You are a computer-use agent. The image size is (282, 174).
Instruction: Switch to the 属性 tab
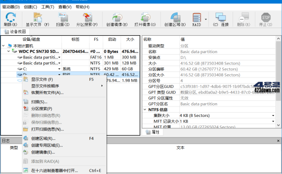[x=153, y=132]
